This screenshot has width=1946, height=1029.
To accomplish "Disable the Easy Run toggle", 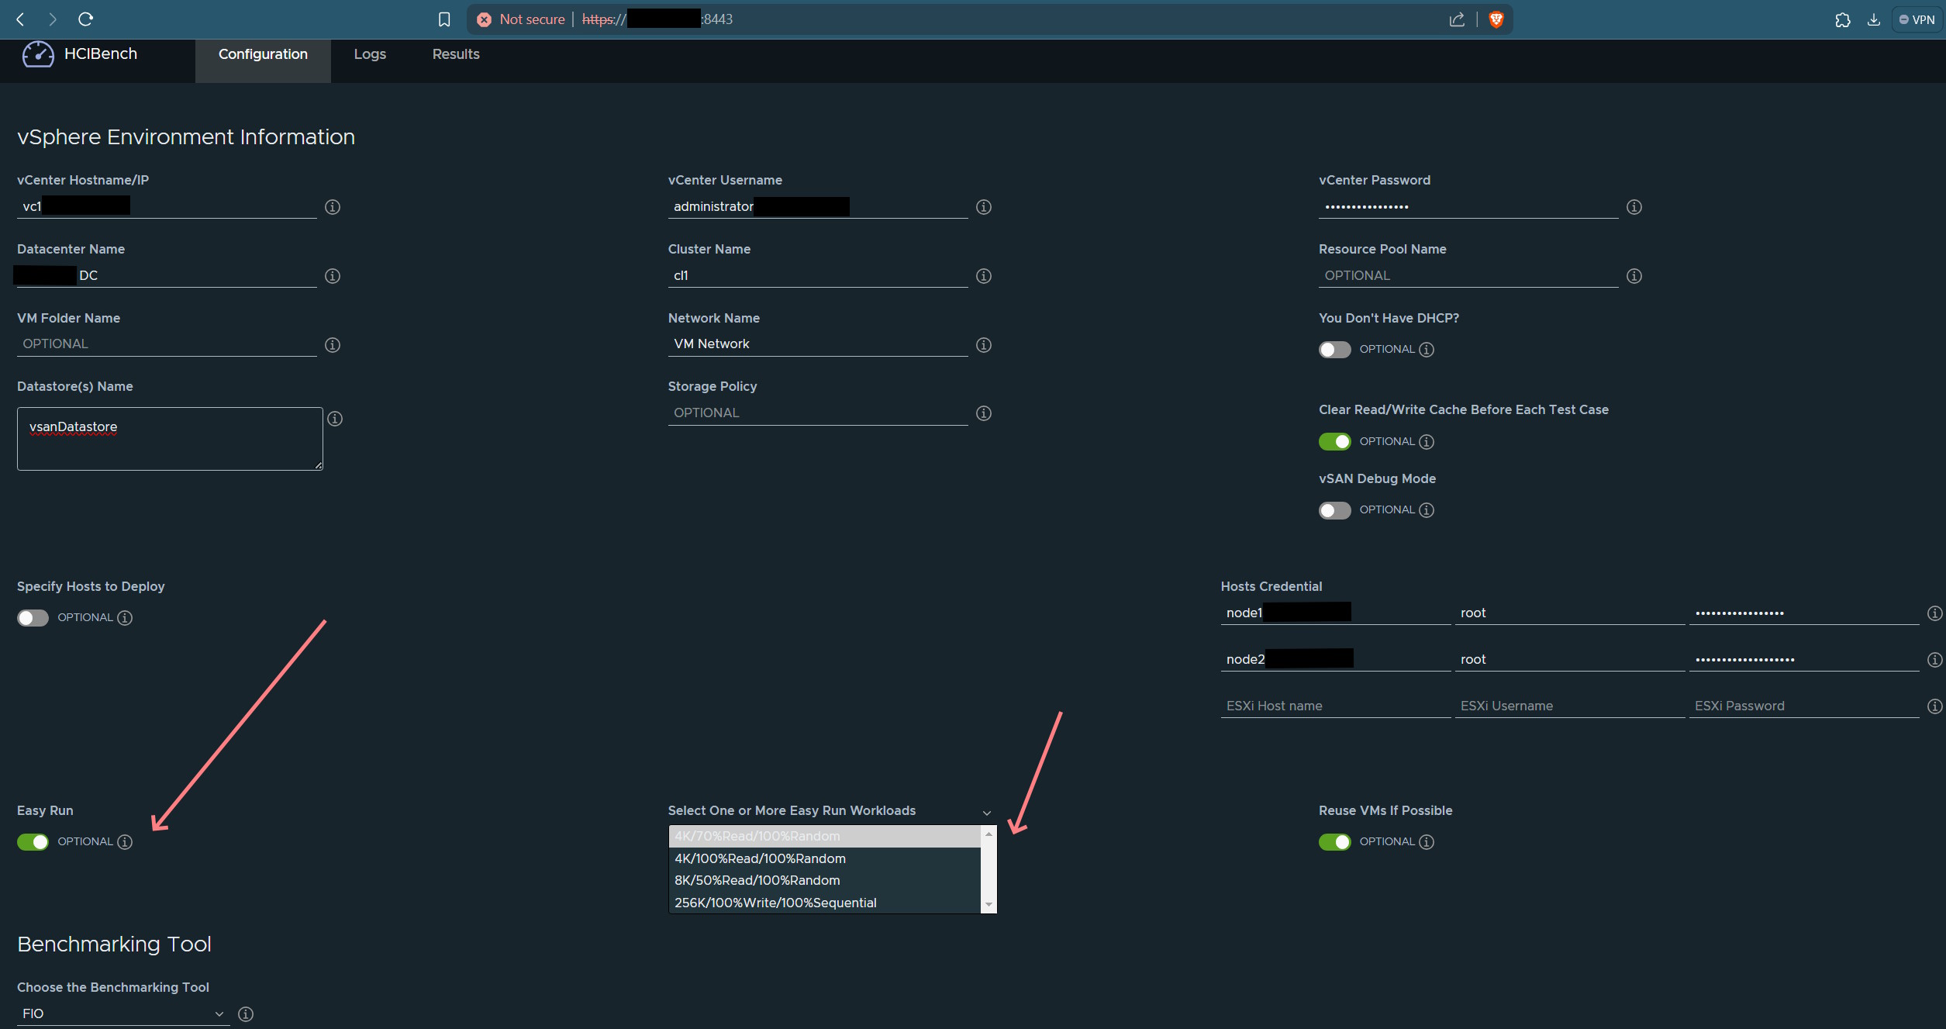I will point(33,842).
